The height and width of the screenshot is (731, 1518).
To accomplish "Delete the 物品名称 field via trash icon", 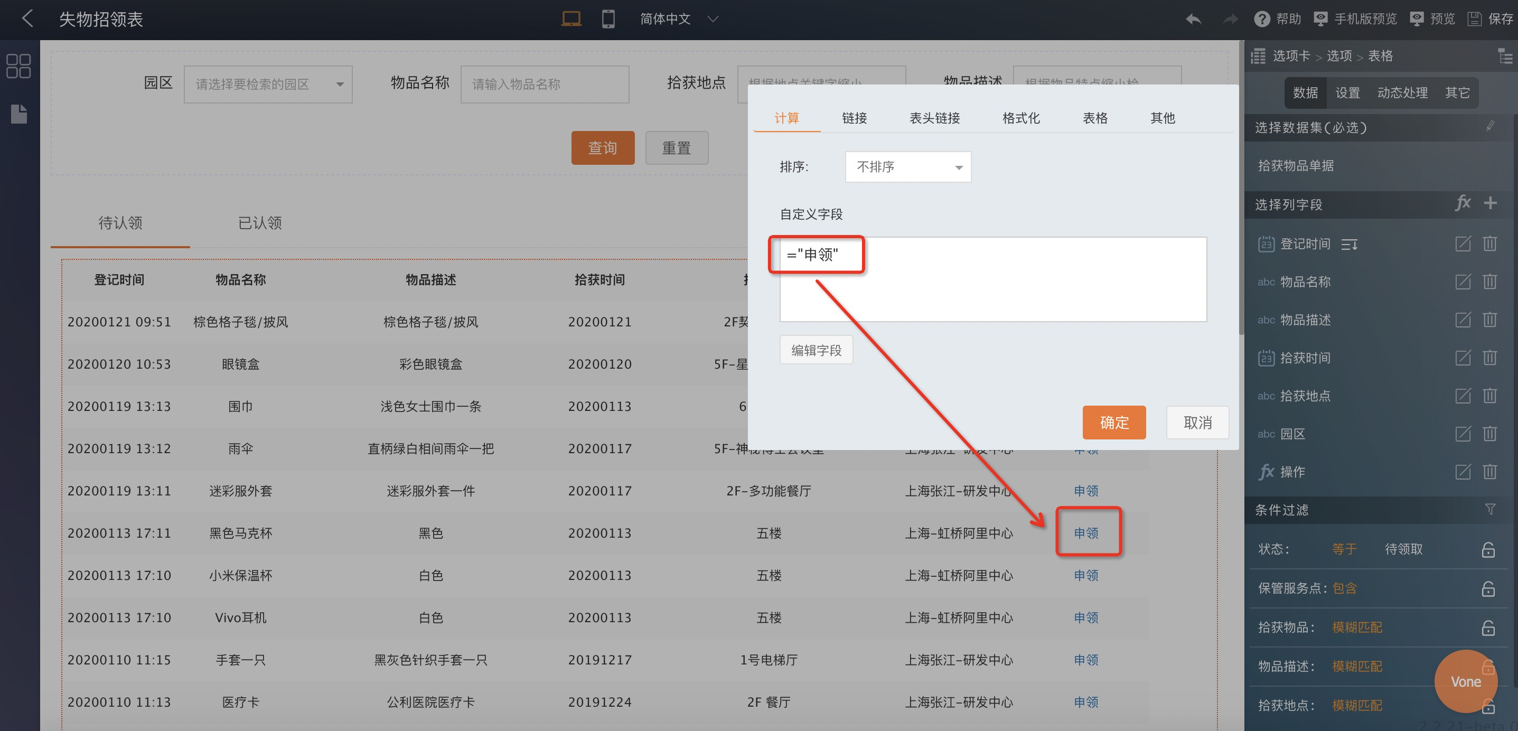I will [1489, 282].
